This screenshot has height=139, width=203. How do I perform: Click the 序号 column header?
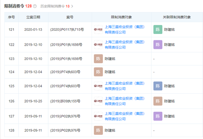(11, 17)
